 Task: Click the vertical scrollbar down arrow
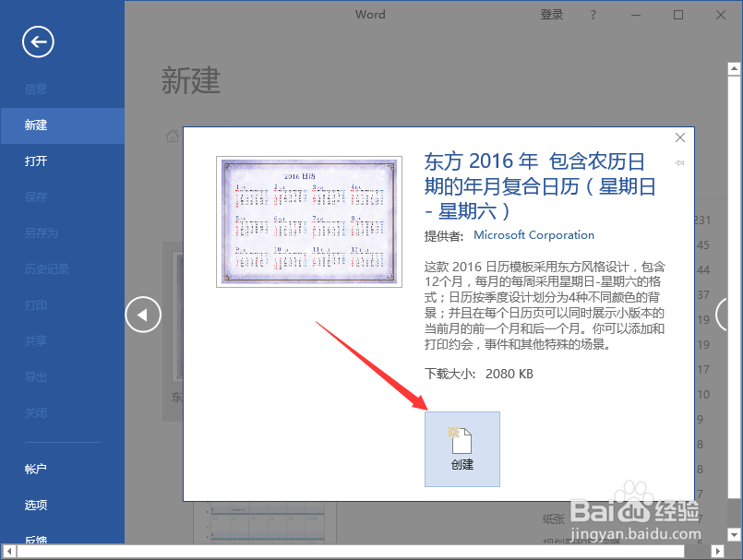point(734,535)
